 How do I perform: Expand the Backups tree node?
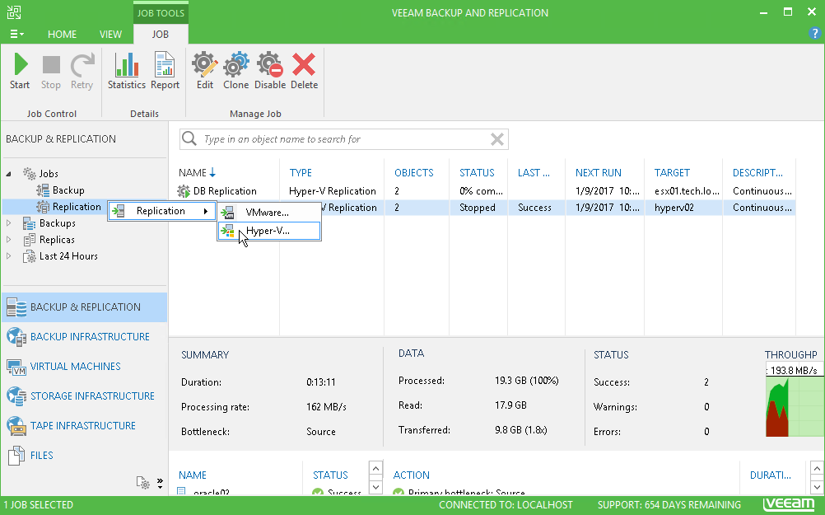[8, 223]
